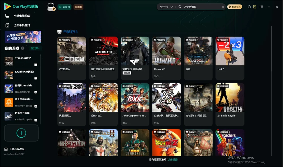283x167 pixels.
Task: Open the 游戏库 link
Action: [35, 49]
